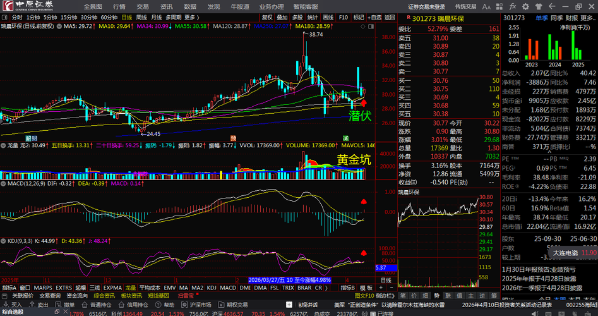Image resolution: width=598 pixels, height=316 pixels.
Task: Switch to the KDJ indicator tab
Action: pos(210,288)
